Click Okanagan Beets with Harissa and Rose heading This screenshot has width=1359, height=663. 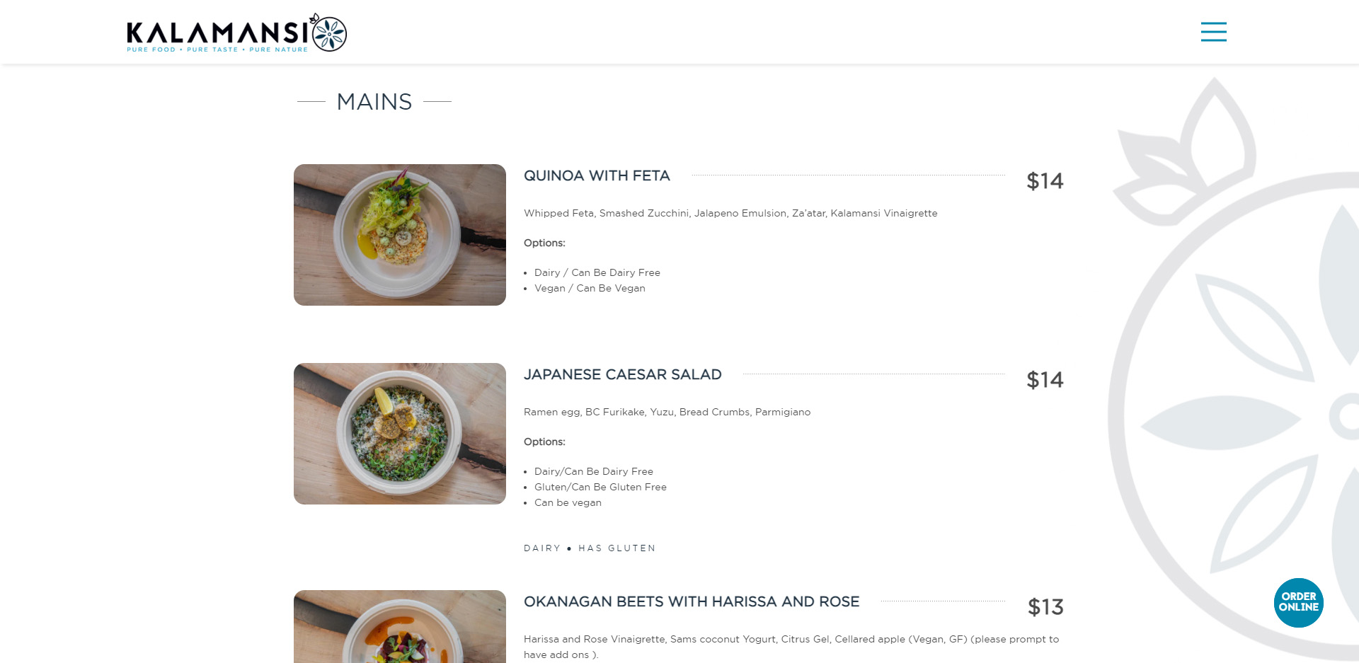[691, 601]
